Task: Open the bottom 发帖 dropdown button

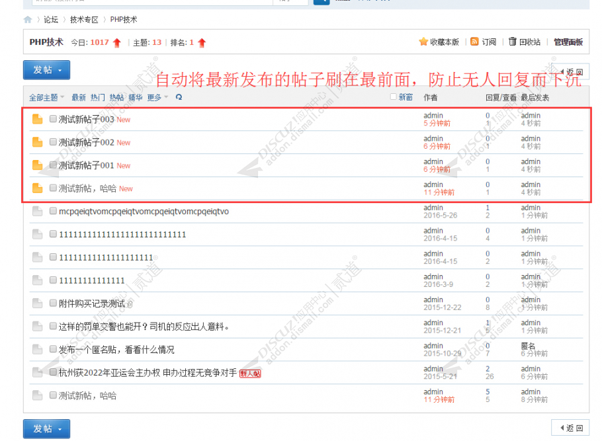Action: pos(46,428)
